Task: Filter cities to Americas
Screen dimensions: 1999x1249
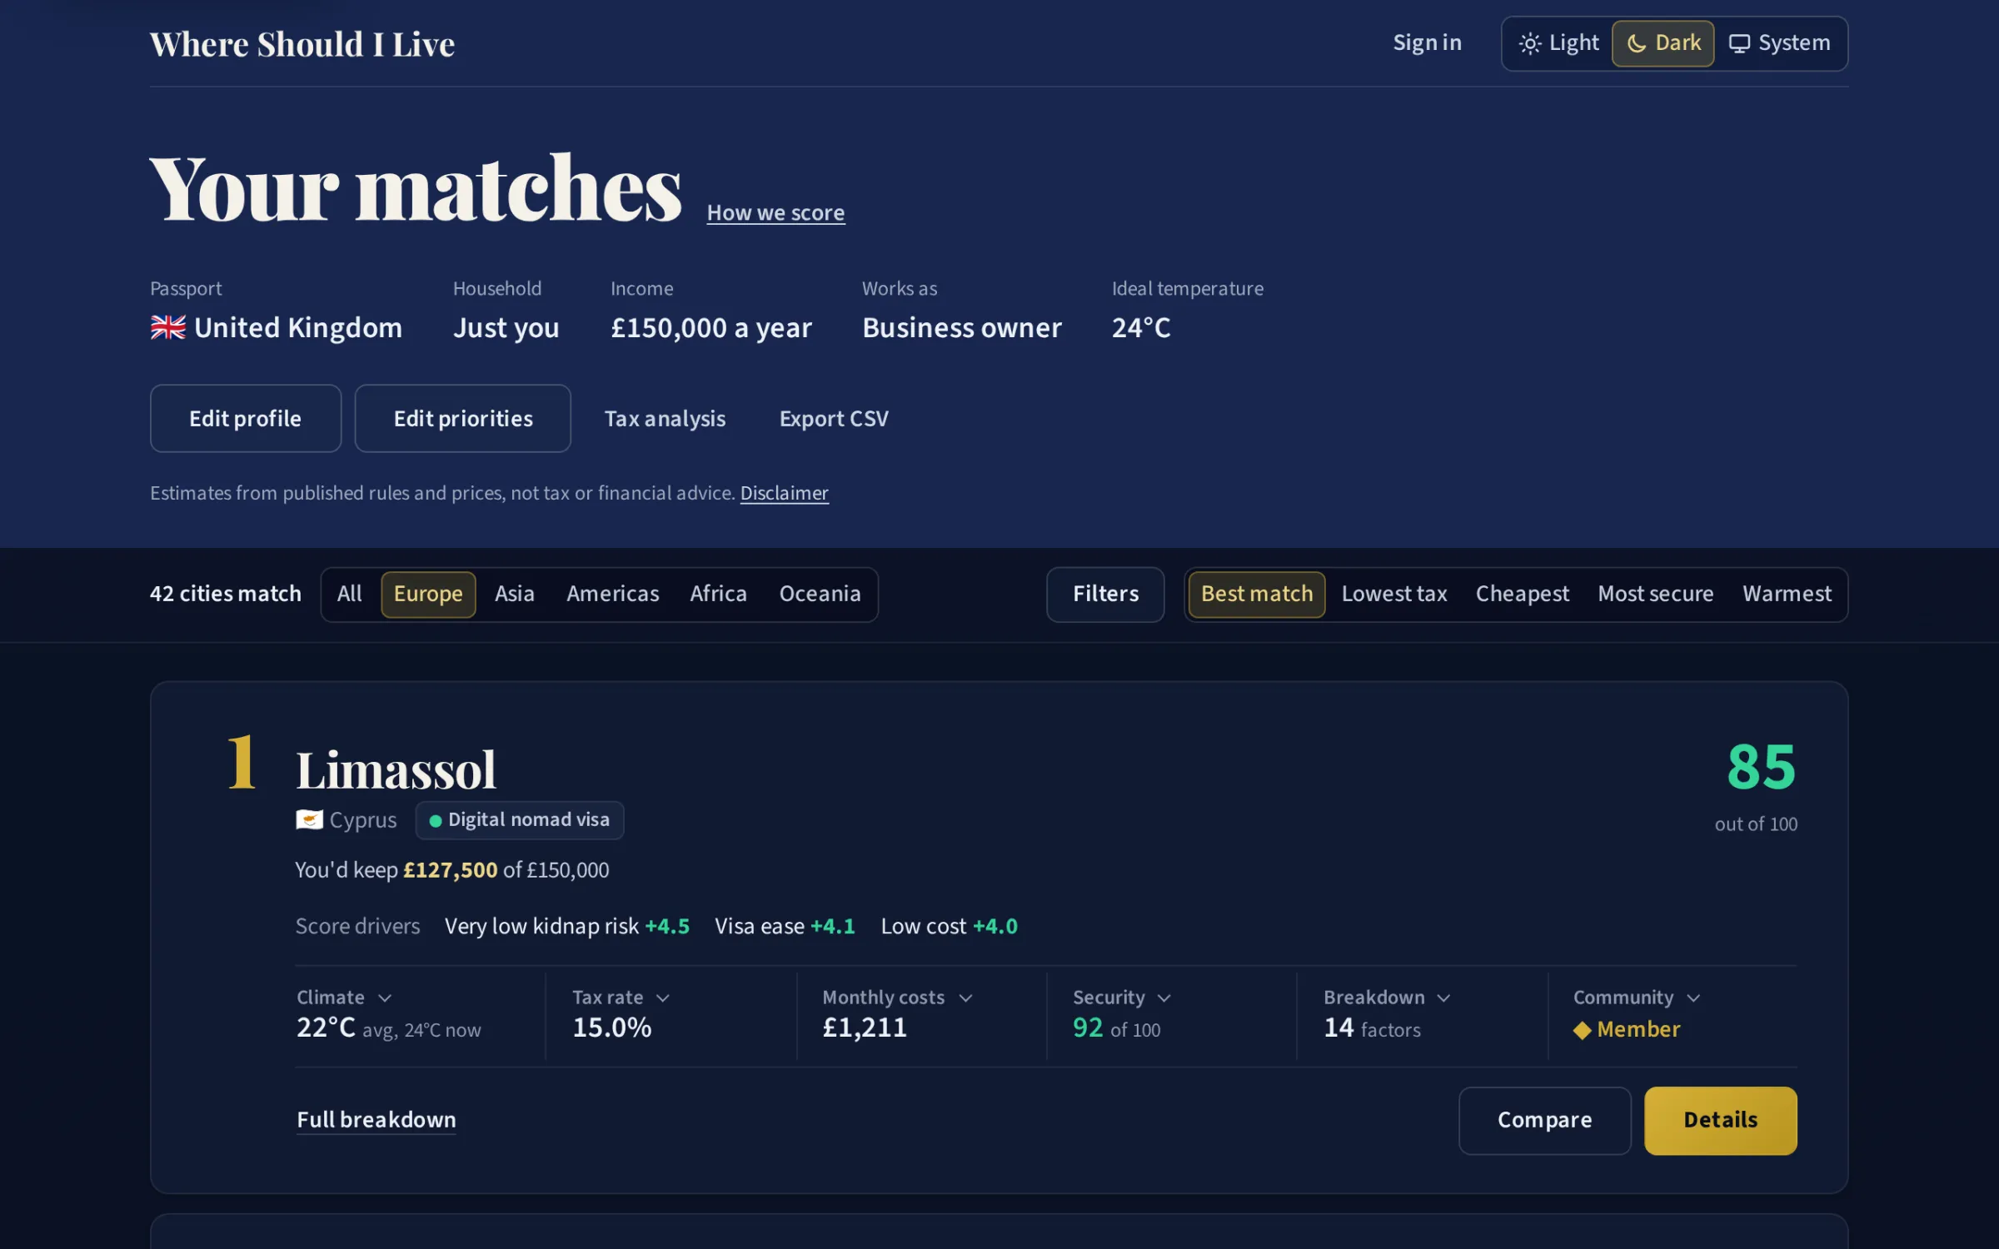Action: point(613,594)
